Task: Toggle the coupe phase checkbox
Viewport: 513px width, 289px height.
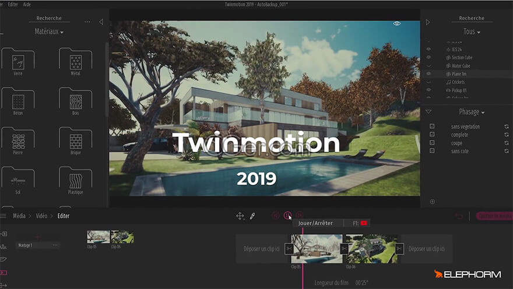Action: click(432, 142)
